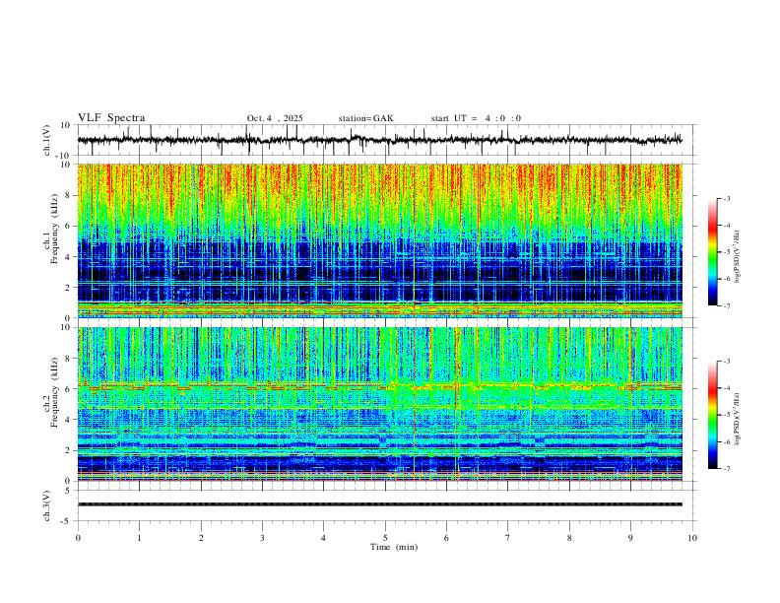780x603 pixels.
Task: Click top colorbar 'log(PSD)' unit label
Action: pos(738,256)
